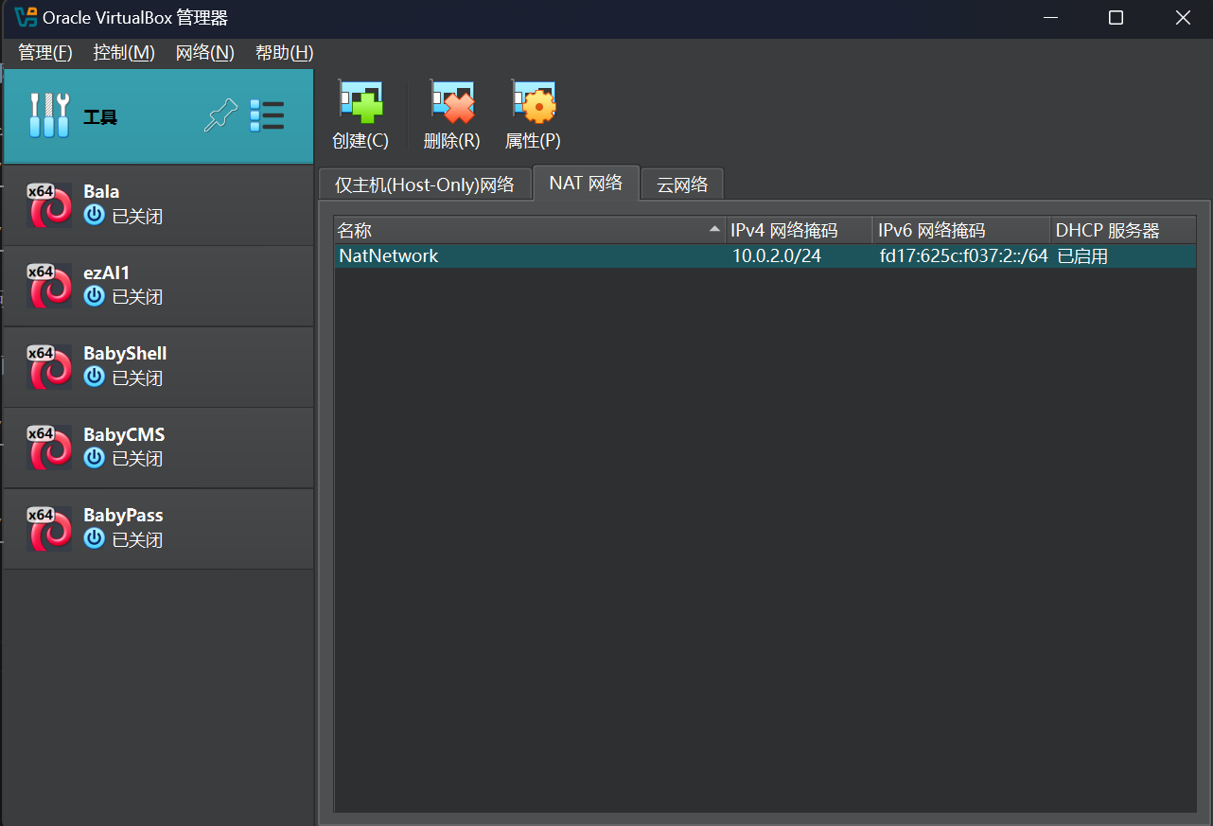The image size is (1213, 826).
Task: Click the Delete (删除) network icon
Action: [x=451, y=102]
